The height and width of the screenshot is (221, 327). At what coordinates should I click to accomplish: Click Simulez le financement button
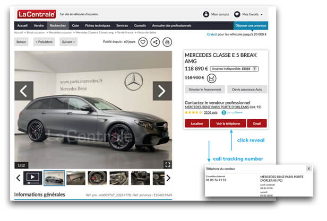204,90
